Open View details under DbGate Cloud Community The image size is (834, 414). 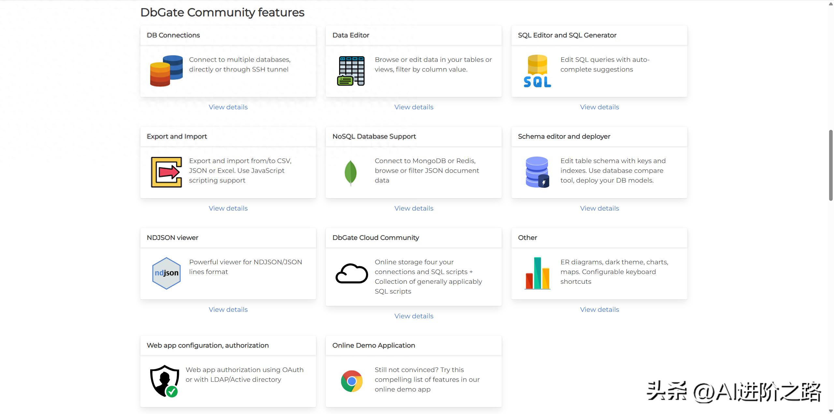click(414, 316)
